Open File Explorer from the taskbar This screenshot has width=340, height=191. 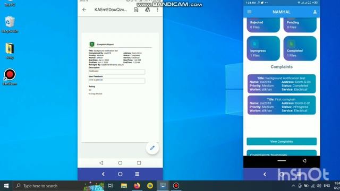124,186
